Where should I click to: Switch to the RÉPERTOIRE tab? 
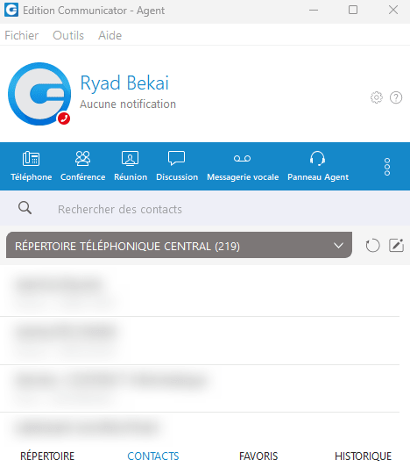tap(47, 456)
